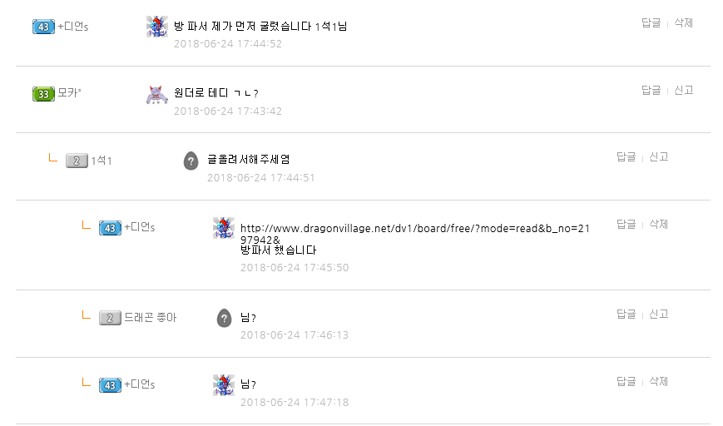Click the level 43 badge on the 17:44:52 comment
Viewport: 723px width, 426px height.
click(x=43, y=27)
